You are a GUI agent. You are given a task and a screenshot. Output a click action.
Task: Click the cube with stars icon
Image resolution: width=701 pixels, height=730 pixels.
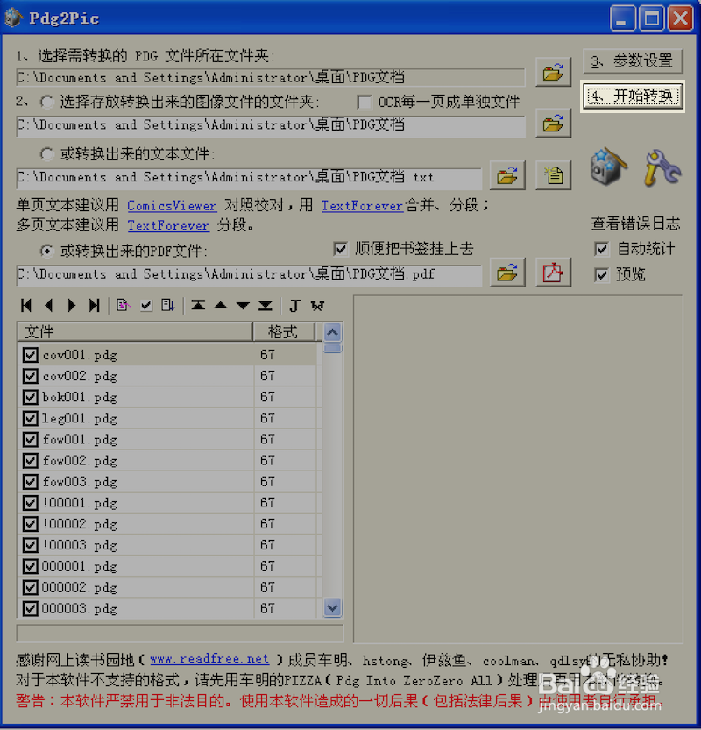click(x=609, y=167)
